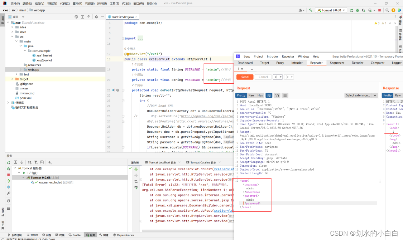The image size is (403, 240).
Task: Switch to Burp Decoder tab
Action: tap(358, 63)
